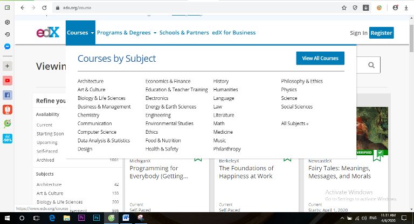The height and width of the screenshot is (224, 414).
Task: Choose Economics & Finance subject
Action: point(168,81)
